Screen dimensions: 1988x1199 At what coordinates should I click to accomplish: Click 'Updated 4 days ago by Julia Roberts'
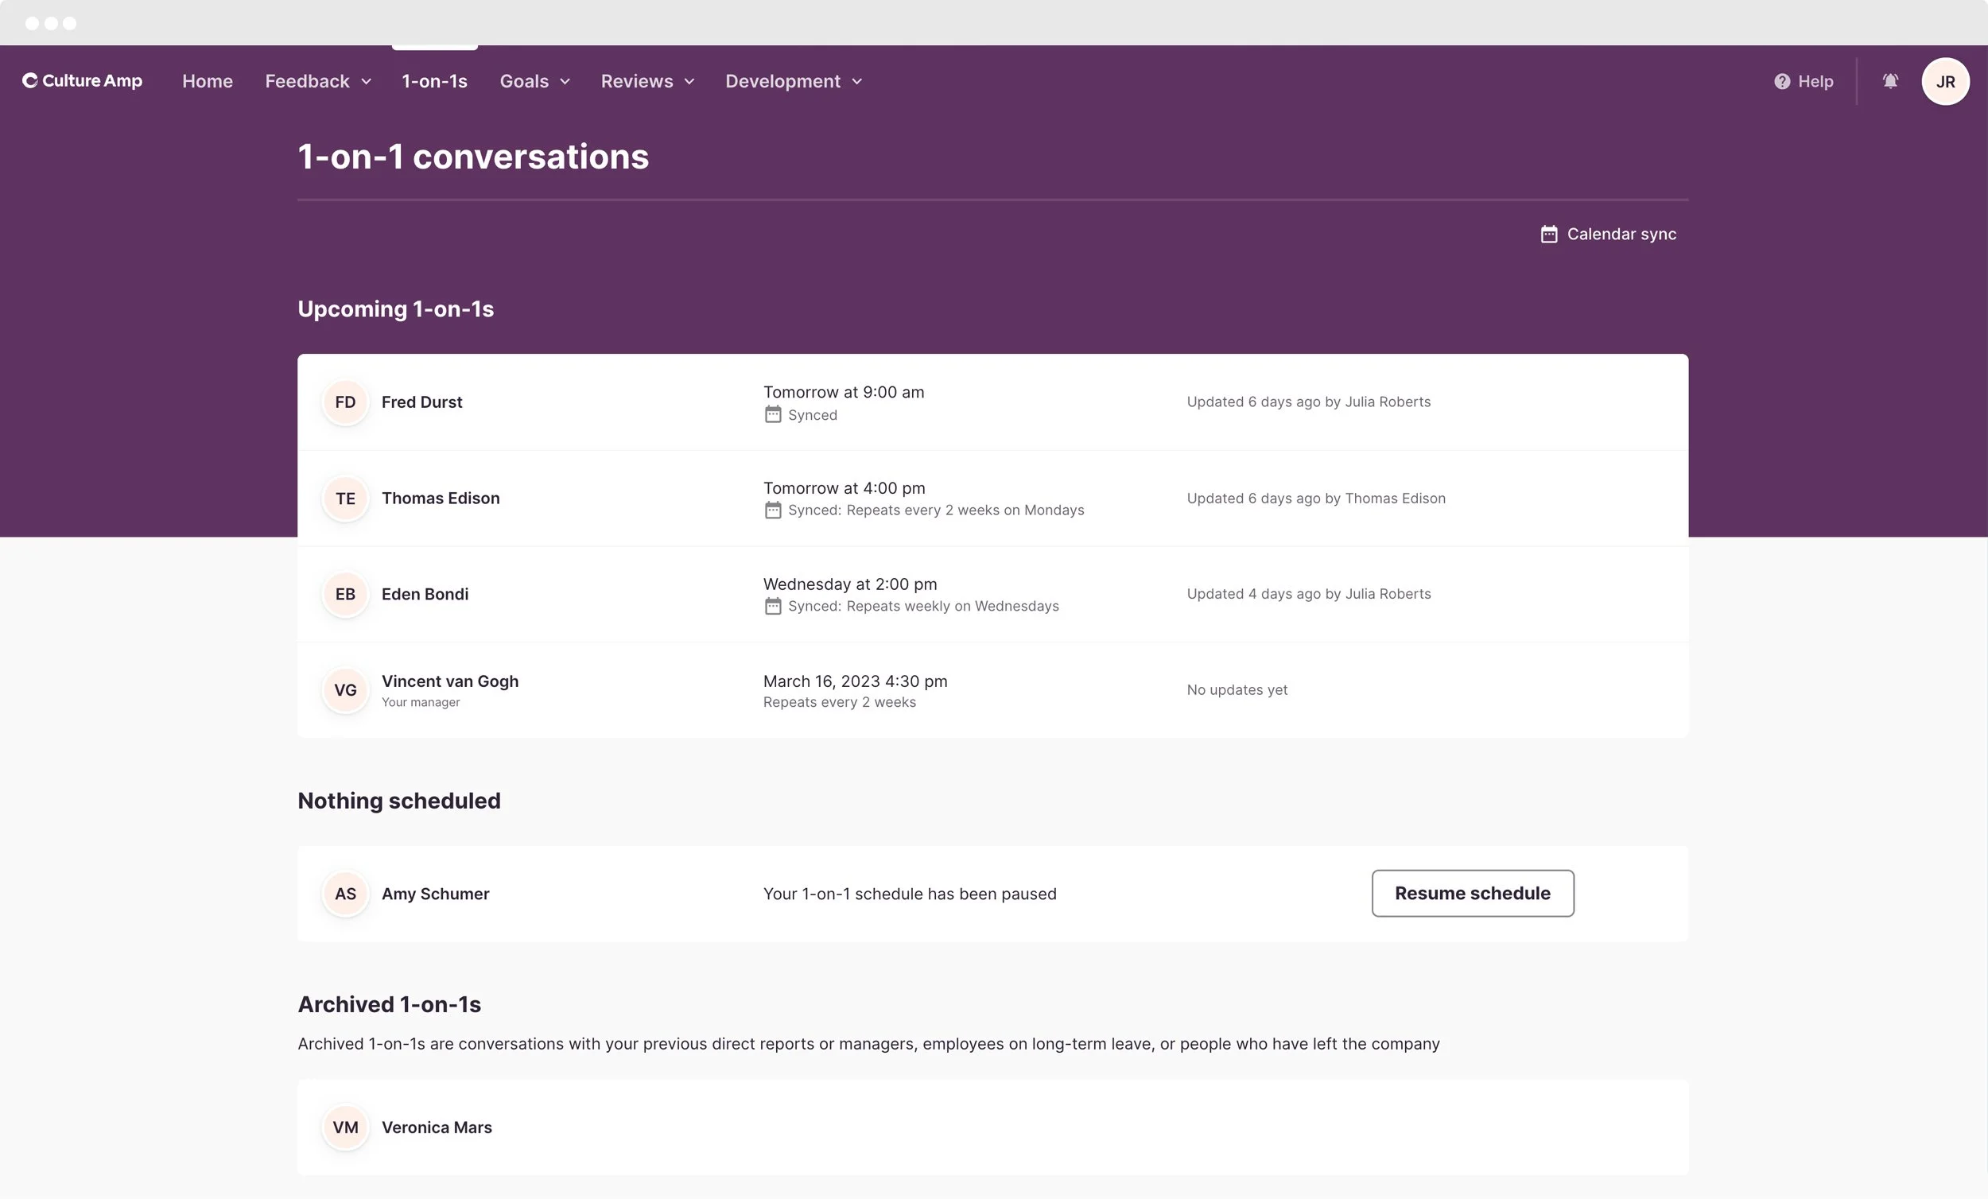point(1309,594)
